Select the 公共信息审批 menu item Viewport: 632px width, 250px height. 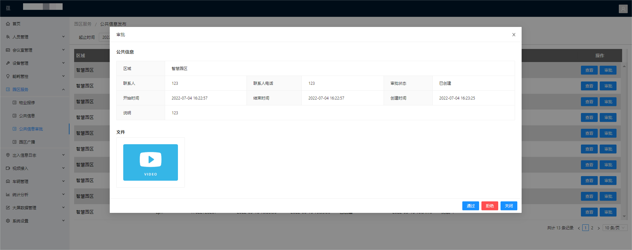click(x=35, y=129)
